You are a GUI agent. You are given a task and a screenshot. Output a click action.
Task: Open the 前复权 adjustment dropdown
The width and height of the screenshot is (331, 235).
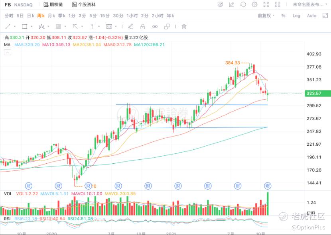pos(266,16)
